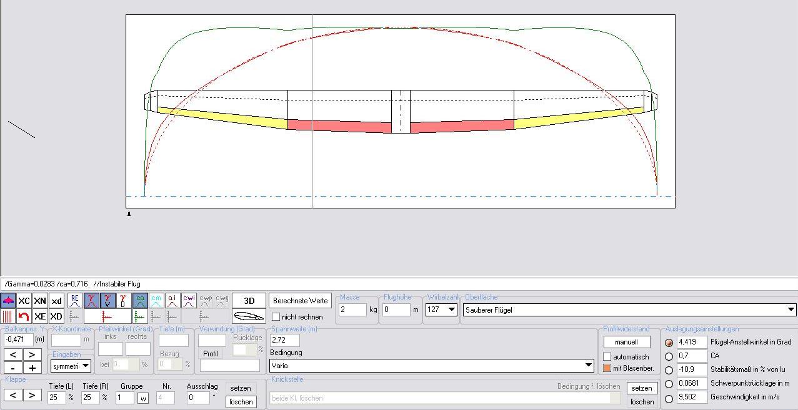Toggle the RE curve display icon
Image resolution: width=798 pixels, height=410 pixels.
[75, 301]
